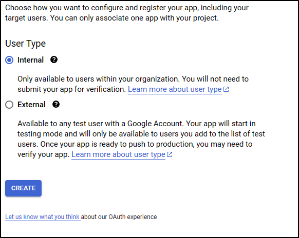Click the External option label text
The width and height of the screenshot is (299, 238).
pos(31,105)
